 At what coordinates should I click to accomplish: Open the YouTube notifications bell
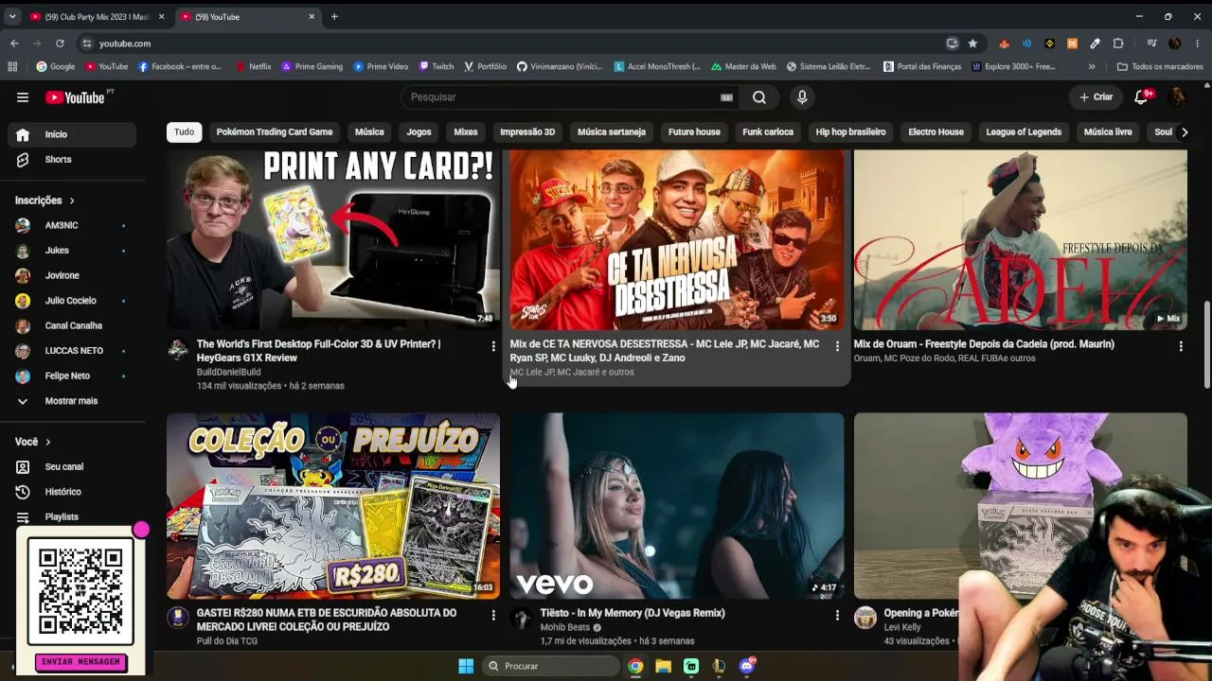pyautogui.click(x=1142, y=97)
